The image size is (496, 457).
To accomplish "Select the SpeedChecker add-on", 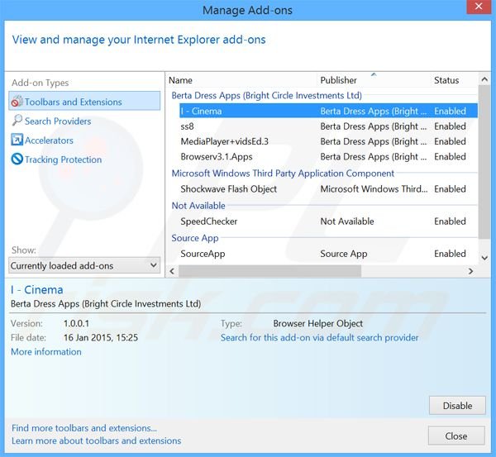I will pyautogui.click(x=328, y=221).
